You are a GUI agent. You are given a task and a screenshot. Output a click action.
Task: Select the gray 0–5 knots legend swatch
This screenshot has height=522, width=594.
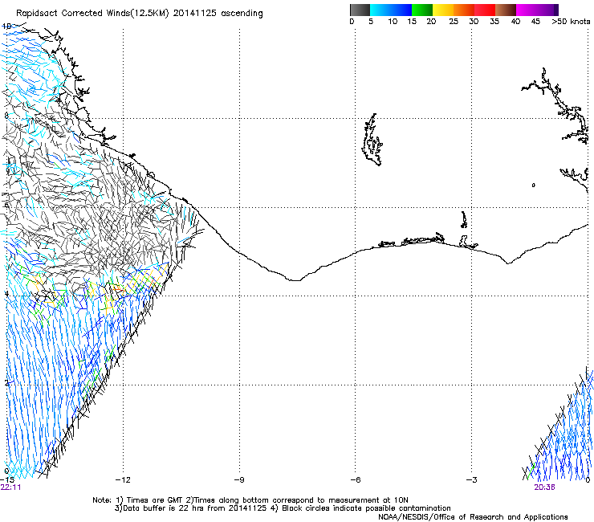(360, 10)
